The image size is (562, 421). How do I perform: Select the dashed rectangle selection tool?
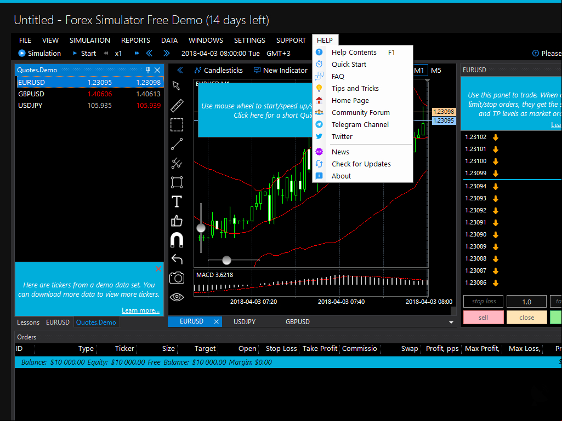177,125
